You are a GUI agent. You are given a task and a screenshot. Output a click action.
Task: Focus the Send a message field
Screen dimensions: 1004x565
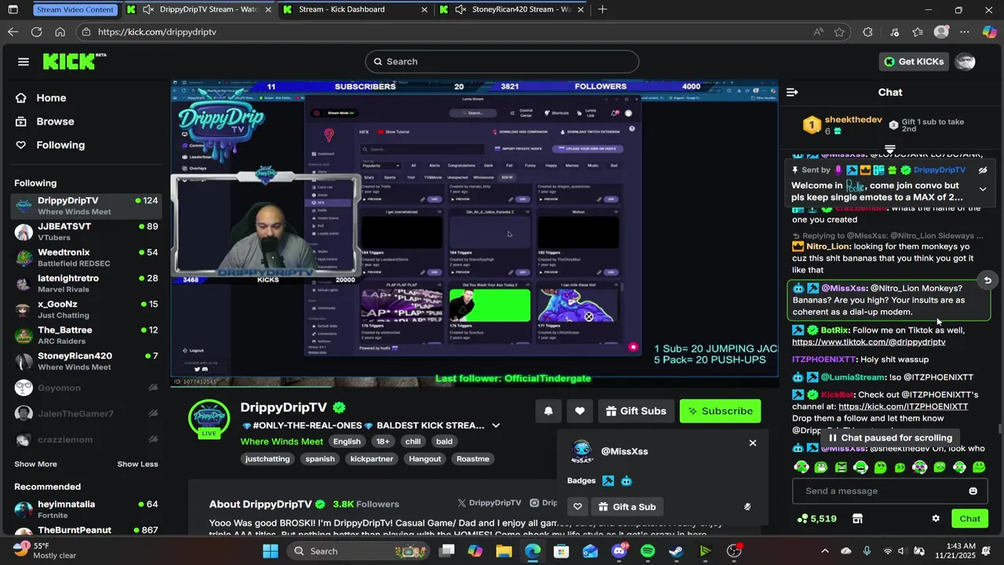click(x=890, y=491)
